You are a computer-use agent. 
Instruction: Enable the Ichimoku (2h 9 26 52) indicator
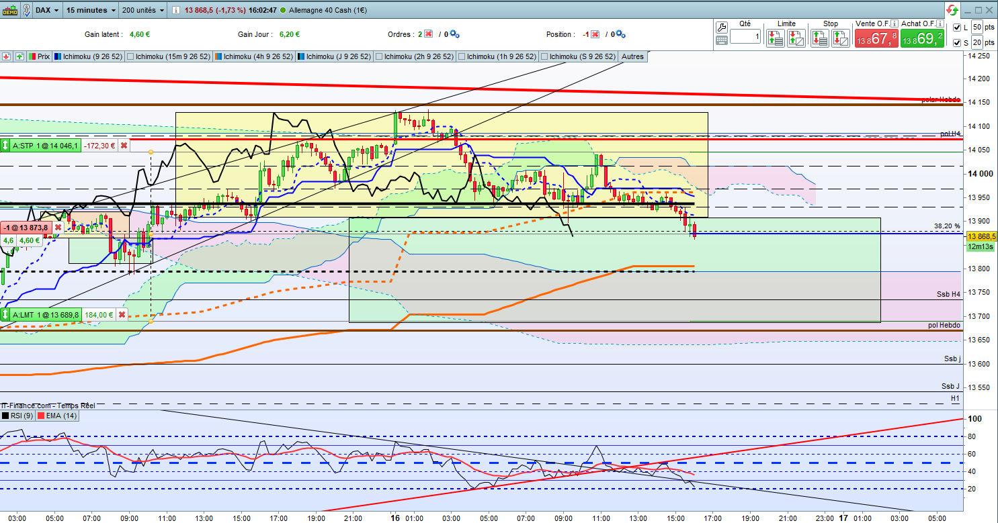click(379, 57)
